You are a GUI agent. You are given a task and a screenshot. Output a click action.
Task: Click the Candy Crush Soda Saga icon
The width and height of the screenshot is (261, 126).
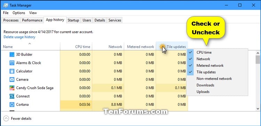[x=12, y=88]
